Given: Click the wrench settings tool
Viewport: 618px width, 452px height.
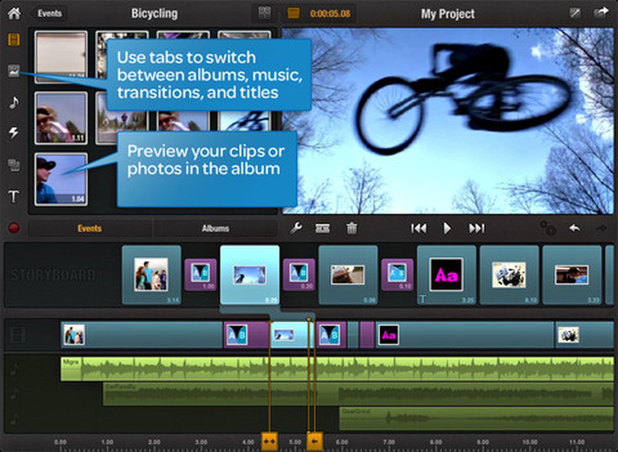Looking at the screenshot, I should pos(296,228).
